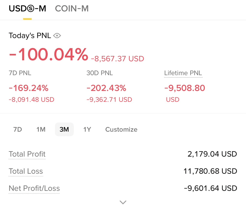
Task: Tap the Total Loss label for explanation
Action: (26, 171)
